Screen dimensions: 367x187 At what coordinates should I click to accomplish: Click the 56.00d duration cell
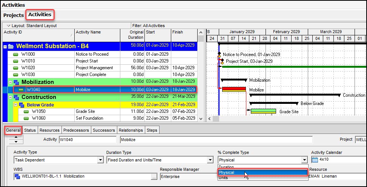(132, 68)
